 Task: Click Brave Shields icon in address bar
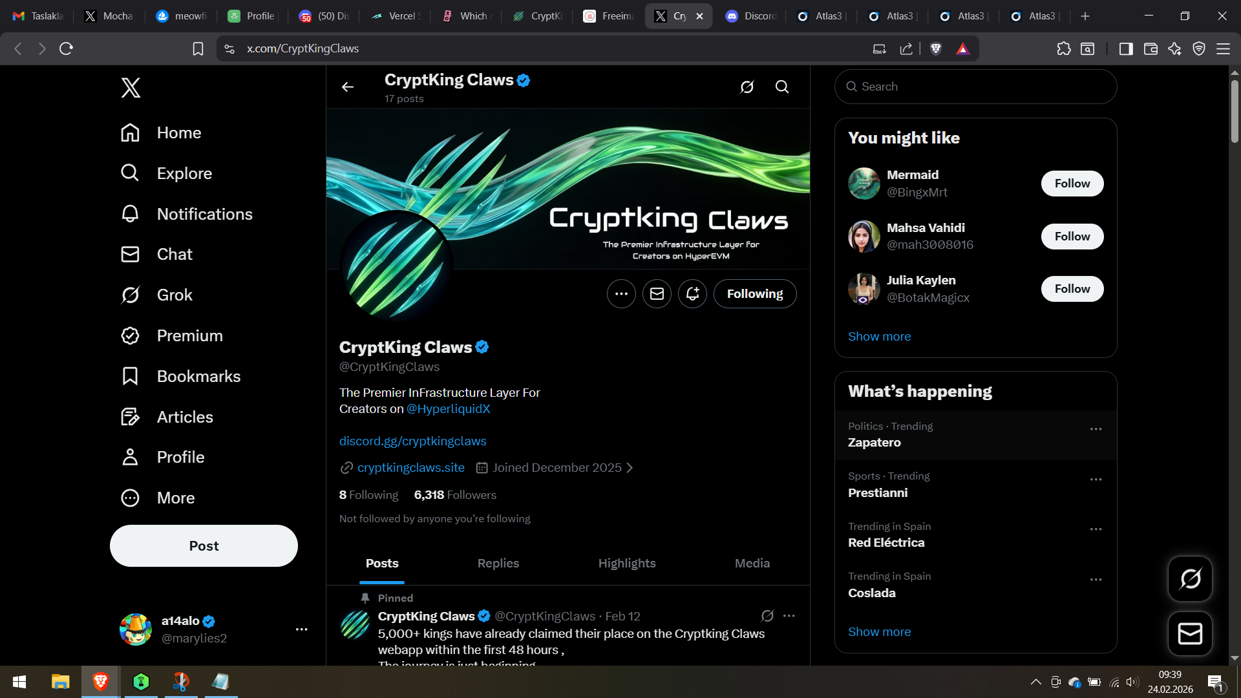(x=935, y=48)
